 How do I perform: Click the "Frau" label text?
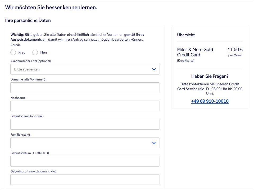click(x=22, y=52)
